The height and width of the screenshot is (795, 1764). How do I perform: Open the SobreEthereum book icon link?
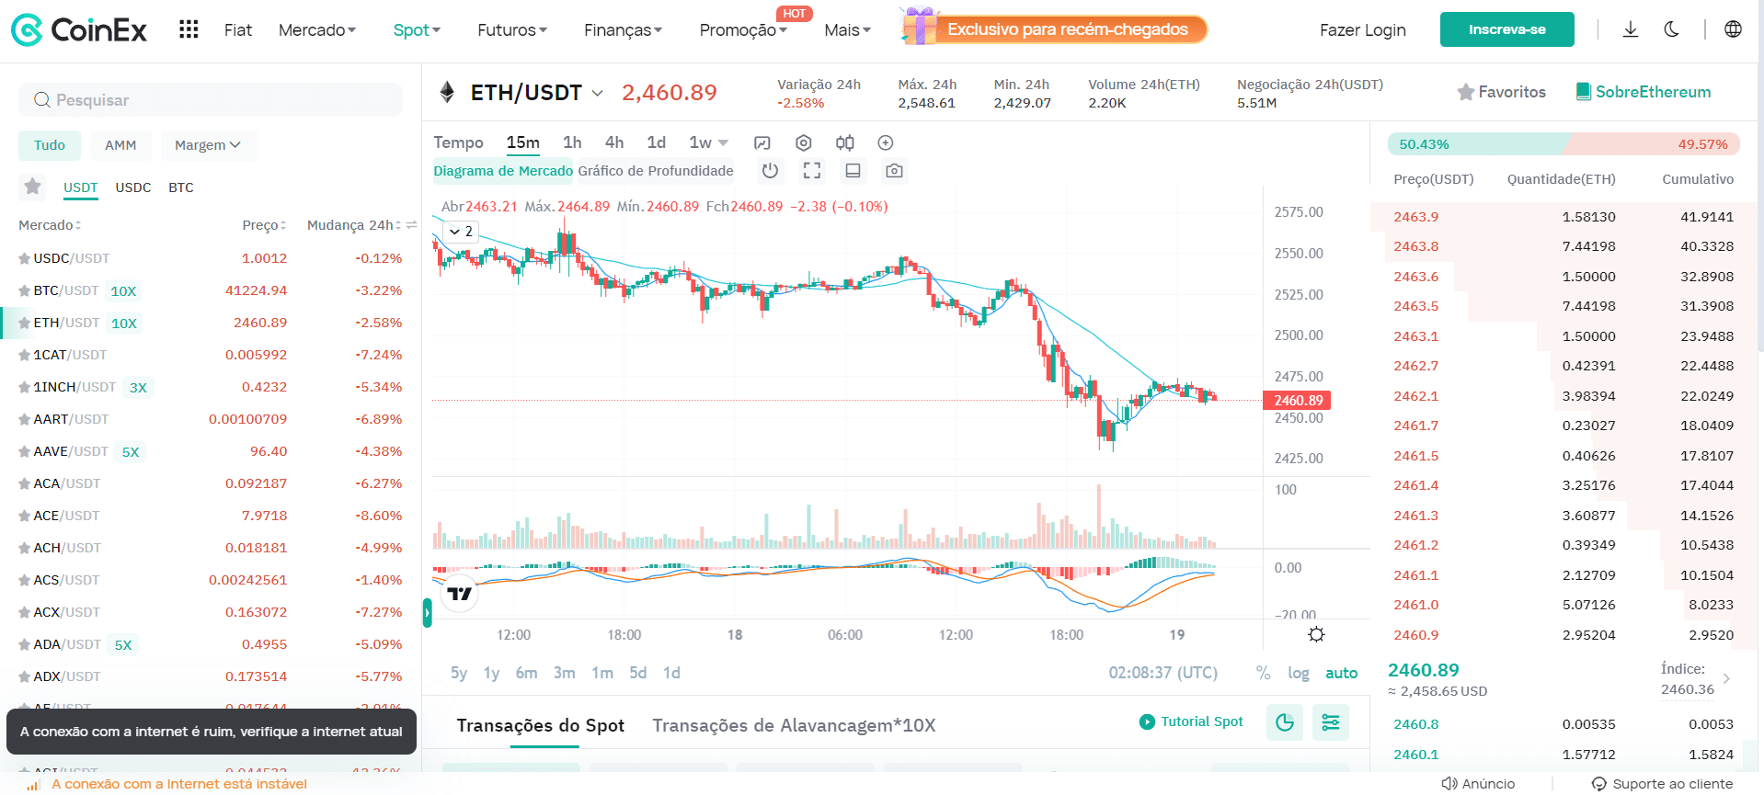click(1584, 92)
